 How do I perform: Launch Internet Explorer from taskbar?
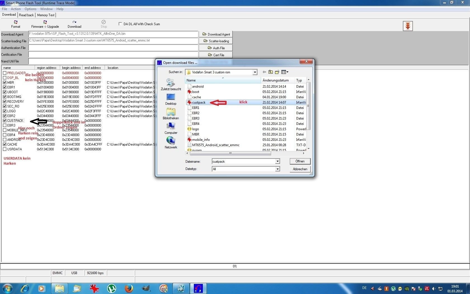point(25,288)
